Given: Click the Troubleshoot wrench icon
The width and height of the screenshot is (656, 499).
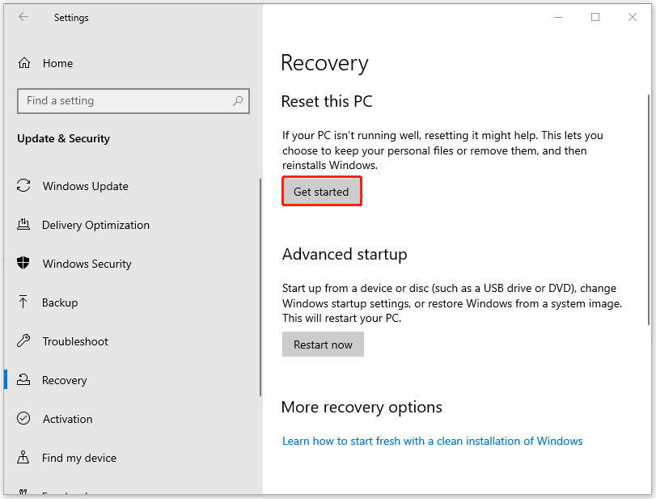Looking at the screenshot, I should (24, 341).
